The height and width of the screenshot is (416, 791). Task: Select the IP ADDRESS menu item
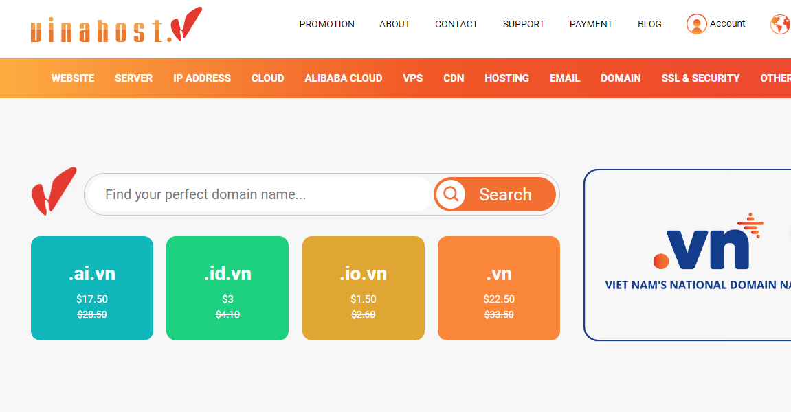(x=202, y=78)
